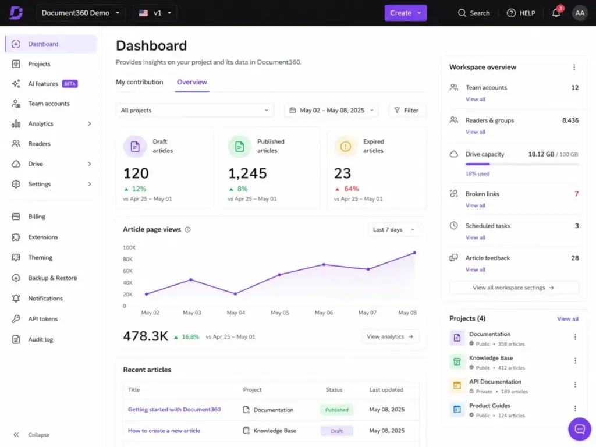Open the Product Guides project three-dot menu
The width and height of the screenshot is (596, 447).
574,408
